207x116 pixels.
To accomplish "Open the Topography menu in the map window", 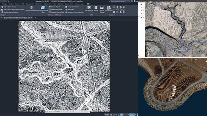I will tap(150, 1).
